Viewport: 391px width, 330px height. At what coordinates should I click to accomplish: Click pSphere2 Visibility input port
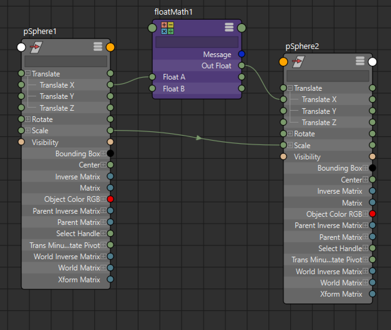point(283,157)
